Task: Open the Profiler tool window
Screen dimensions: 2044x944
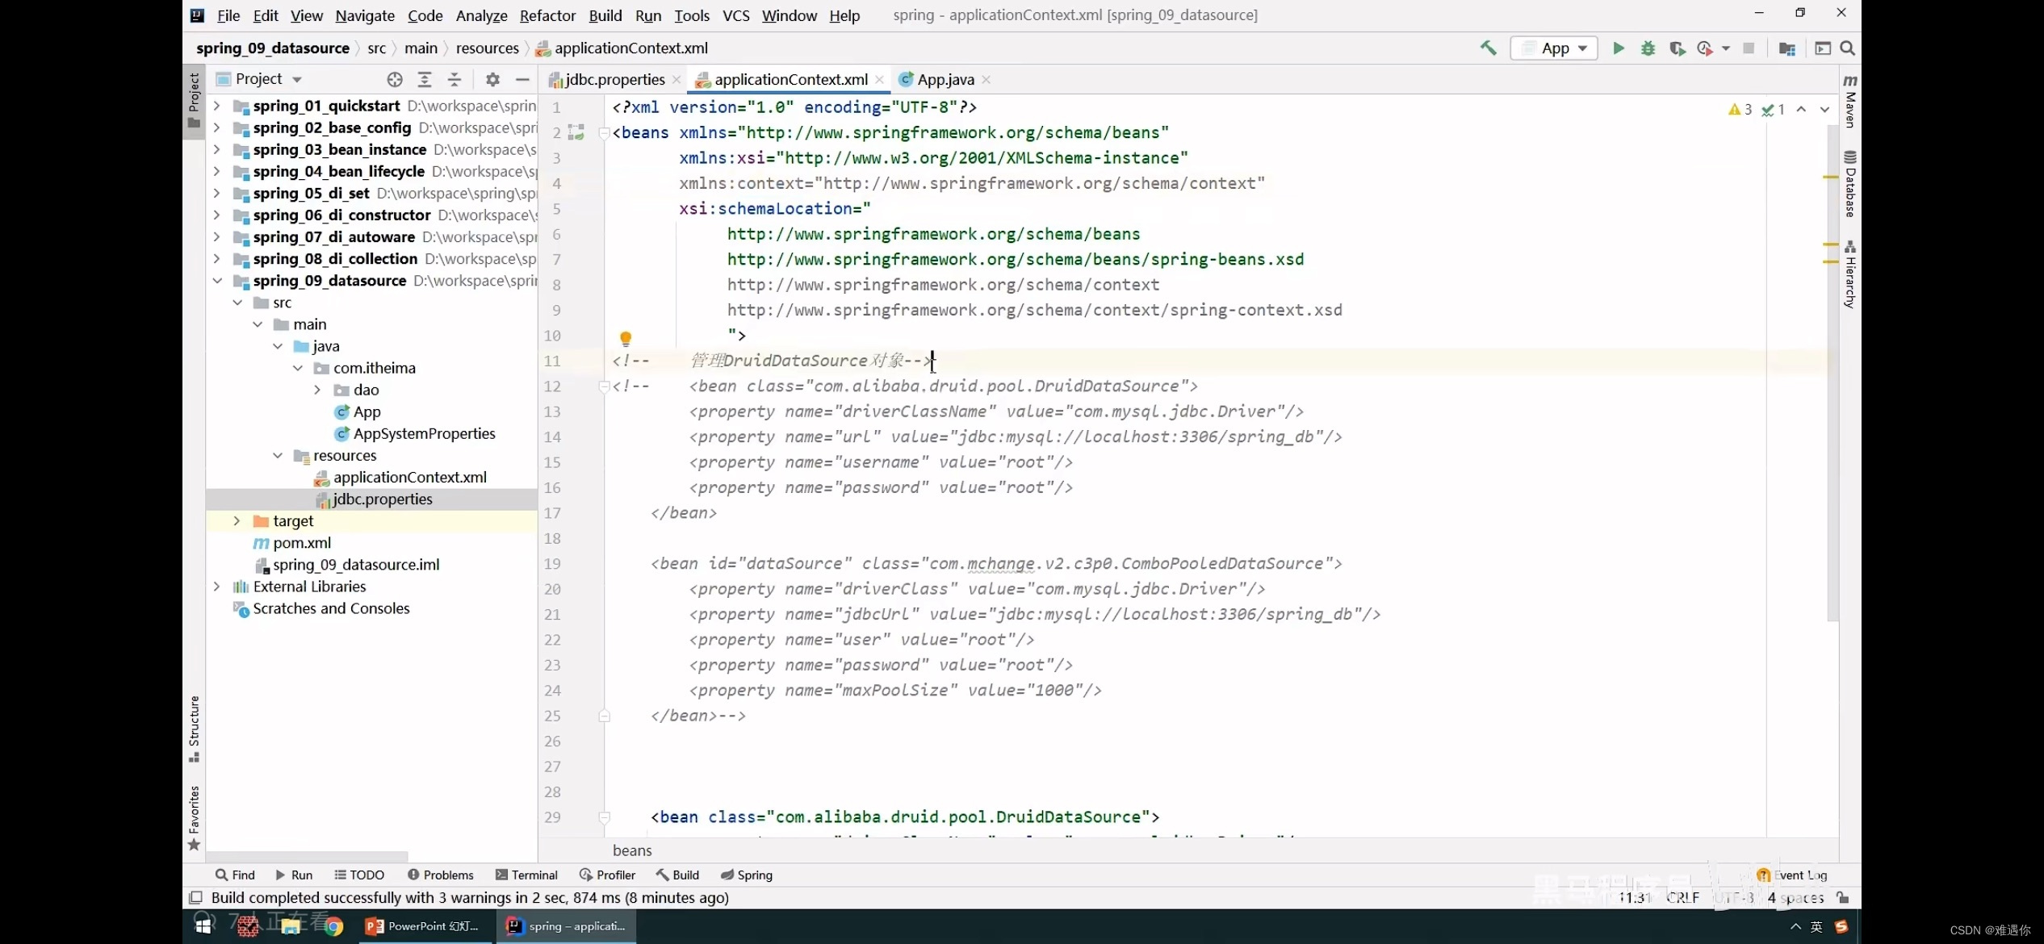Action: tap(607, 875)
